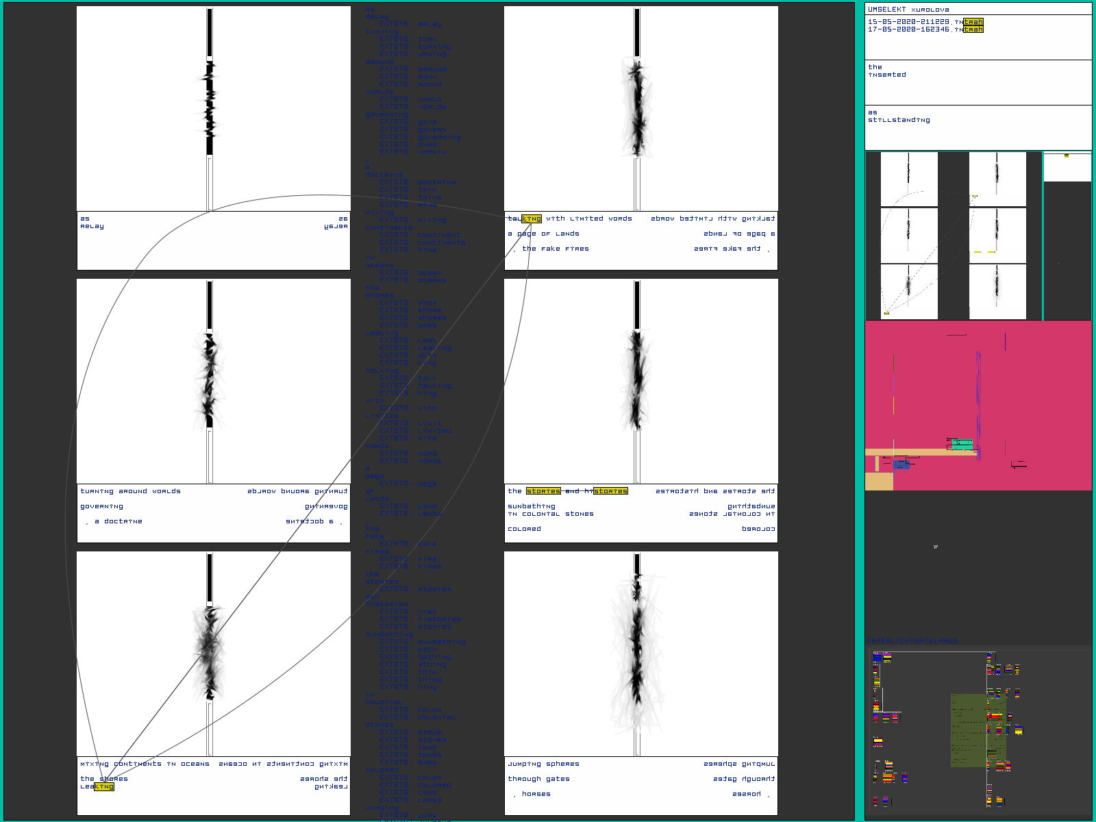Select the "stillstanding" text in side panel
The image size is (1096, 822).
point(899,120)
